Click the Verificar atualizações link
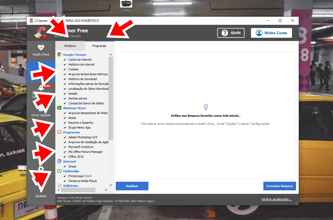Viewport: 333px width, 220px height. click(x=277, y=199)
